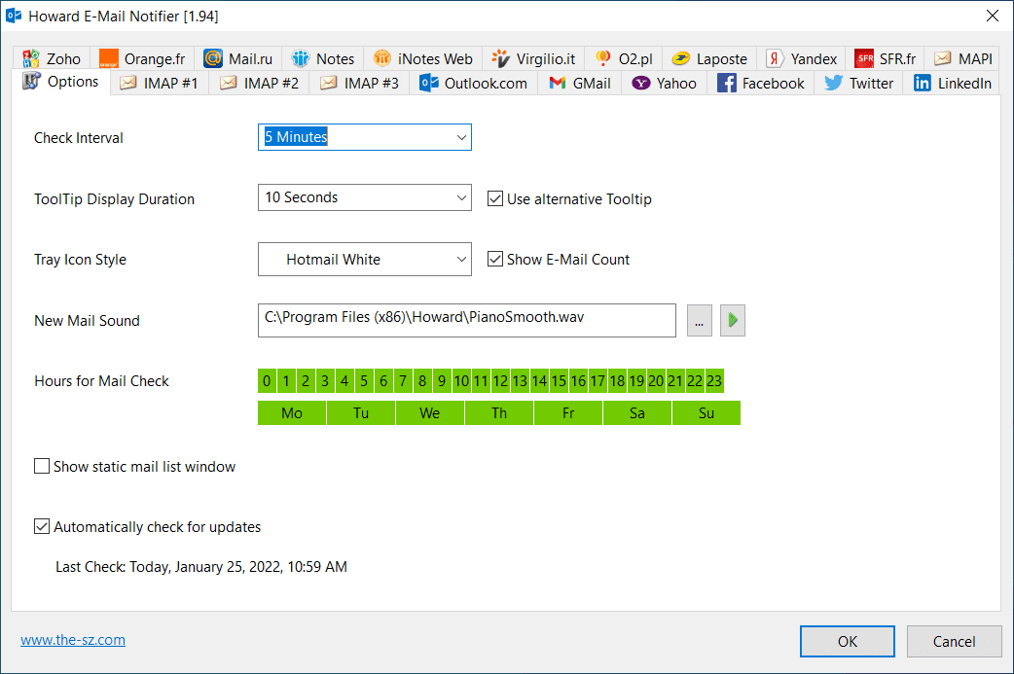Select the Yahoo tab
Screen dimensions: 1014x674
(x=664, y=84)
